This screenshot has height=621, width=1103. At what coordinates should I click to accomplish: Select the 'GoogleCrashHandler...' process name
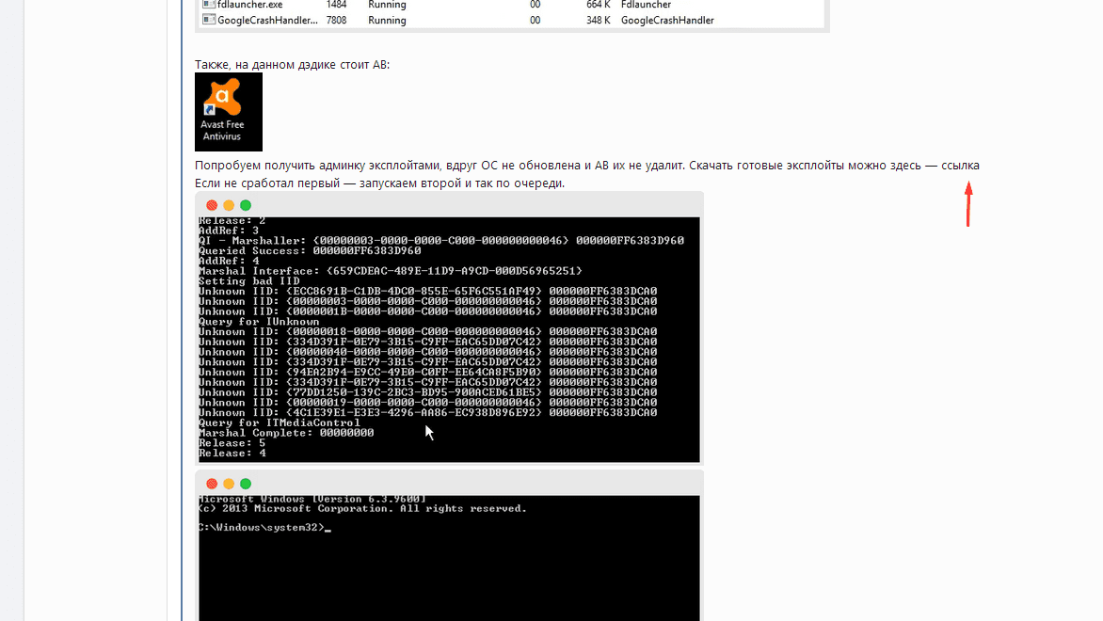click(267, 20)
